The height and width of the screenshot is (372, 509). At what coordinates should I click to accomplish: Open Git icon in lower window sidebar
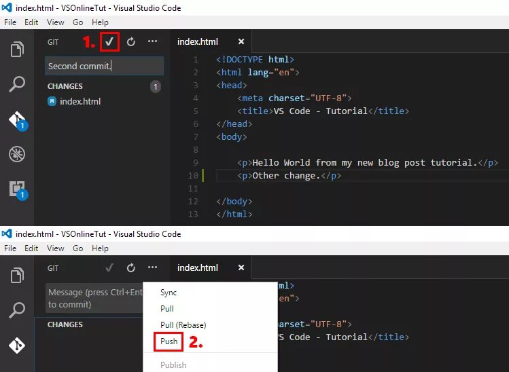17,346
